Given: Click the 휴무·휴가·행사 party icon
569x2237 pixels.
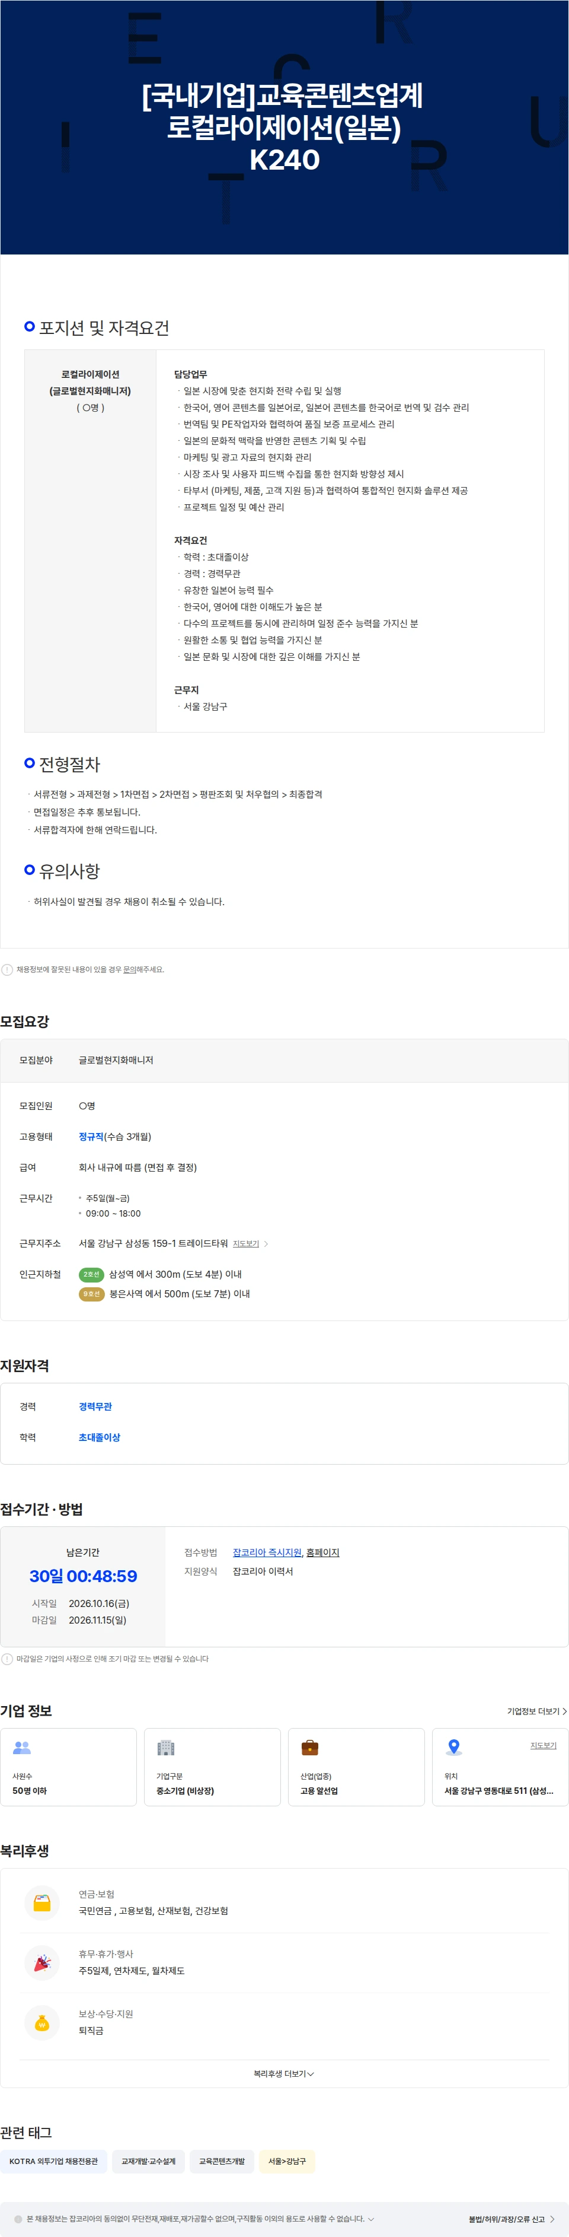Looking at the screenshot, I should pyautogui.click(x=41, y=1962).
